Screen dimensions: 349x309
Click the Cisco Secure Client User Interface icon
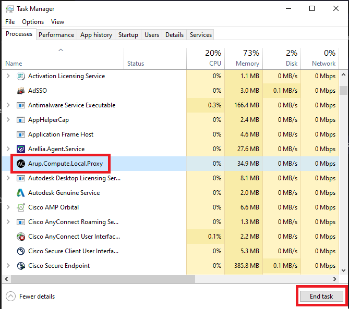(x=21, y=251)
